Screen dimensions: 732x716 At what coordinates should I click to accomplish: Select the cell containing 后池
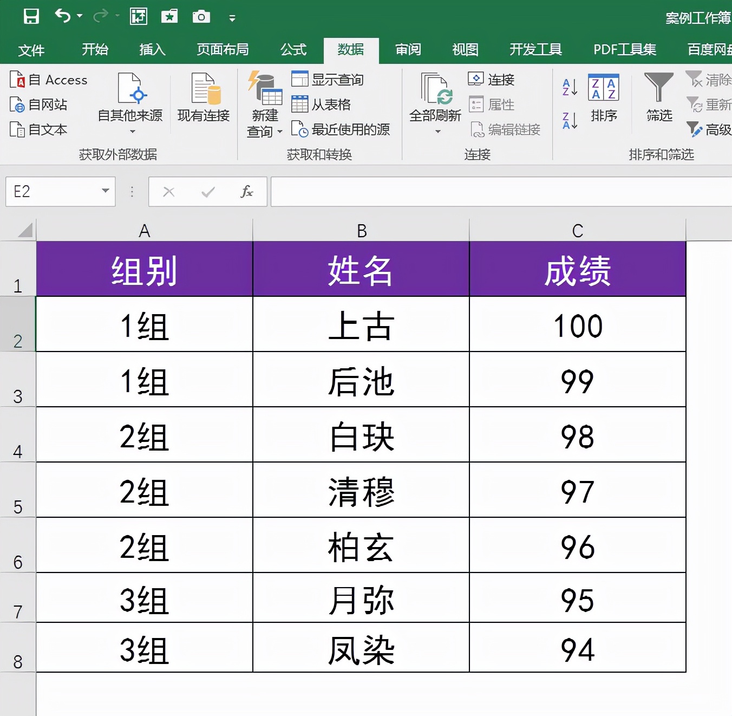tap(361, 380)
